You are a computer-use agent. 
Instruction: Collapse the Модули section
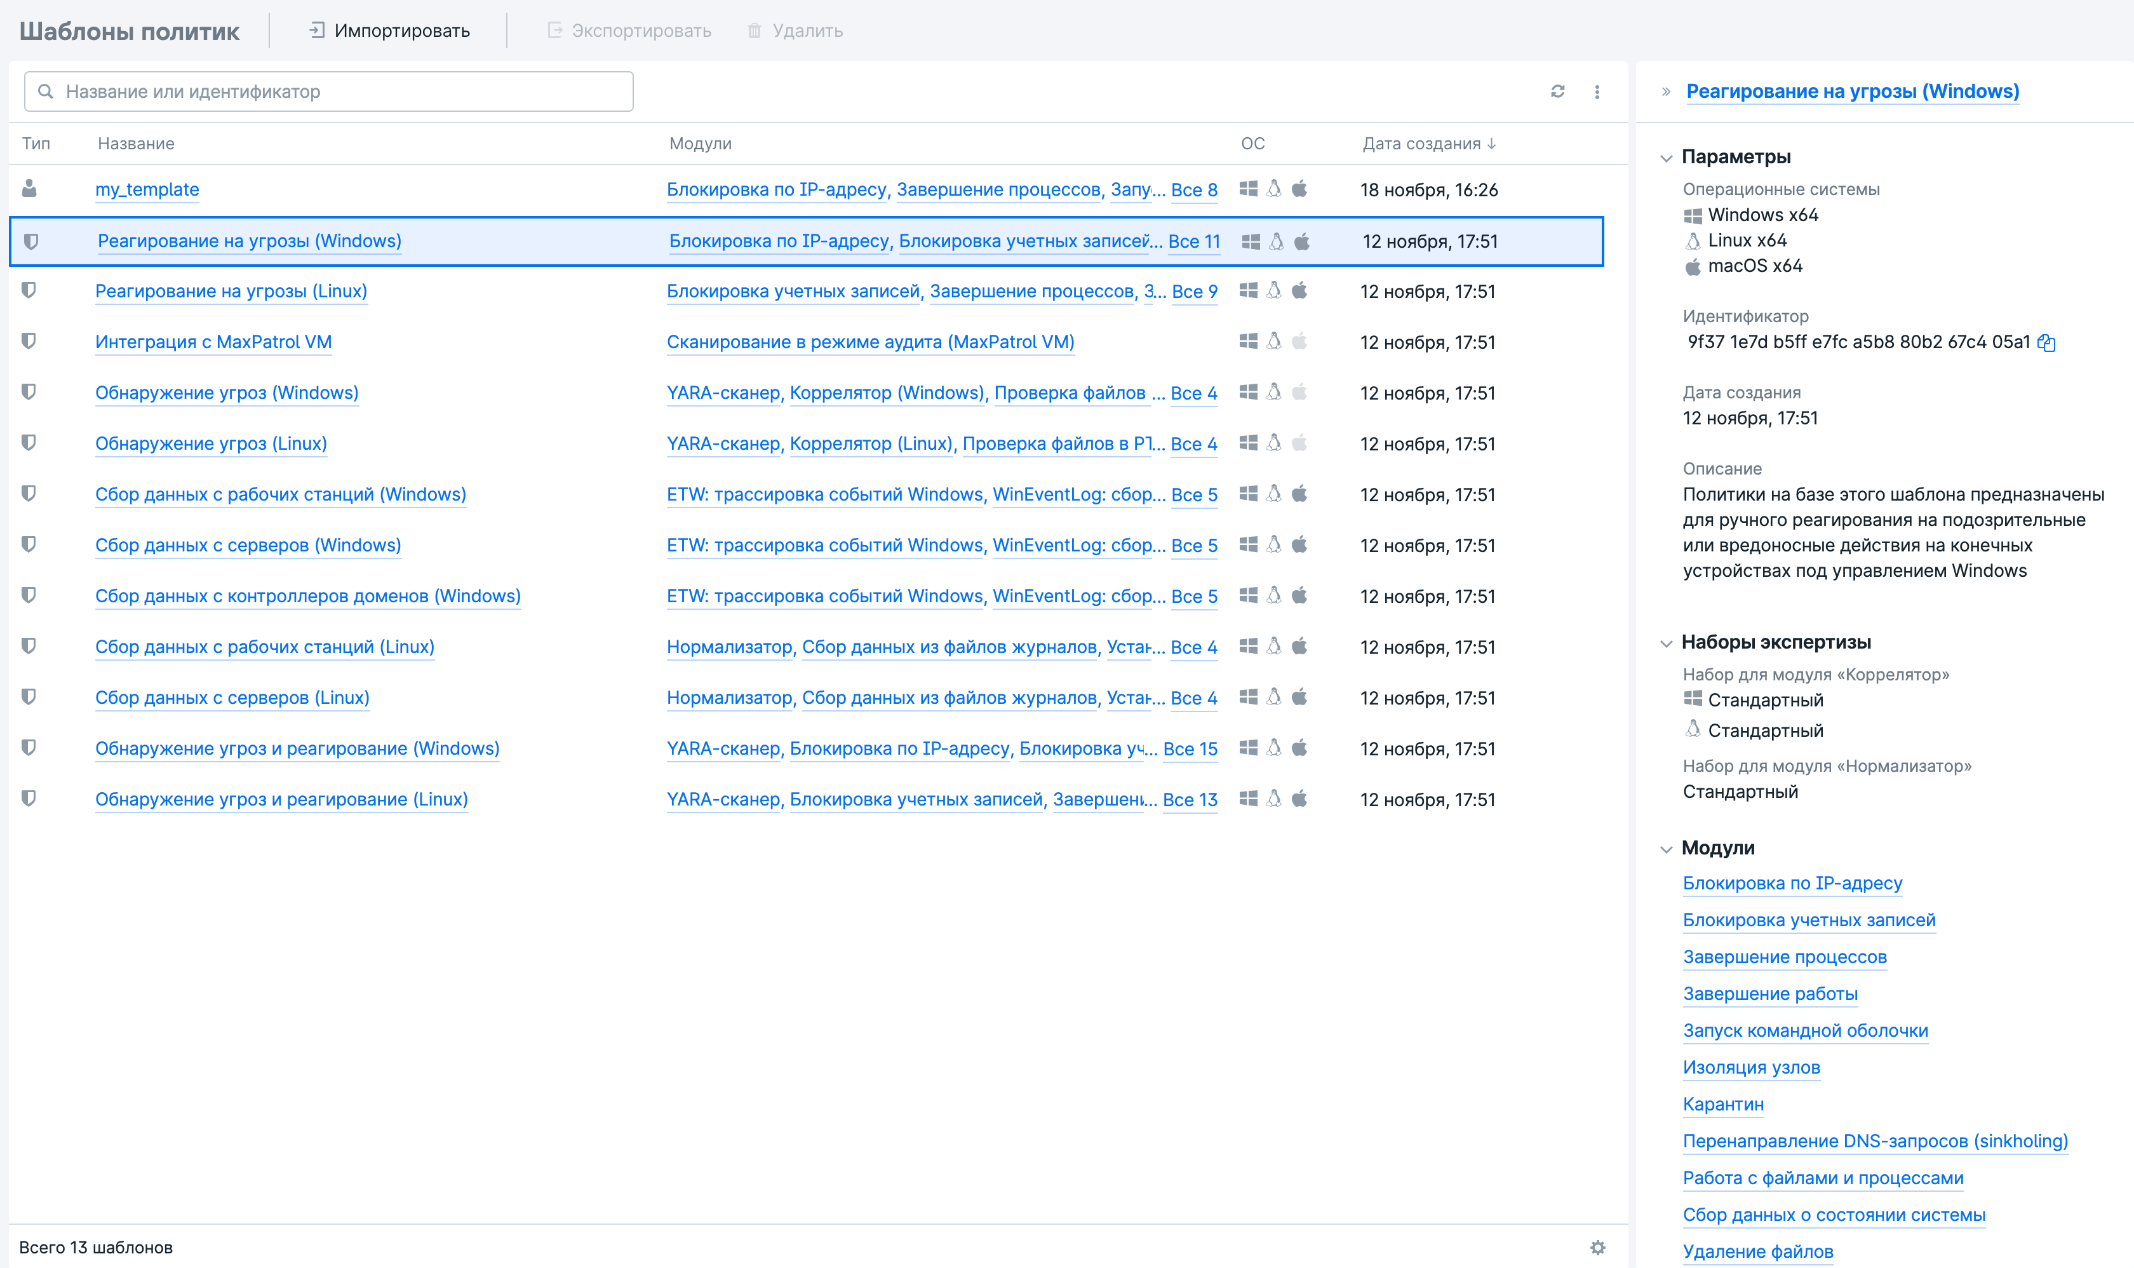1666,849
